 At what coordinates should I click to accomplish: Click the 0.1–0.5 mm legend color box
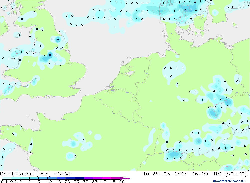[7, 178]
